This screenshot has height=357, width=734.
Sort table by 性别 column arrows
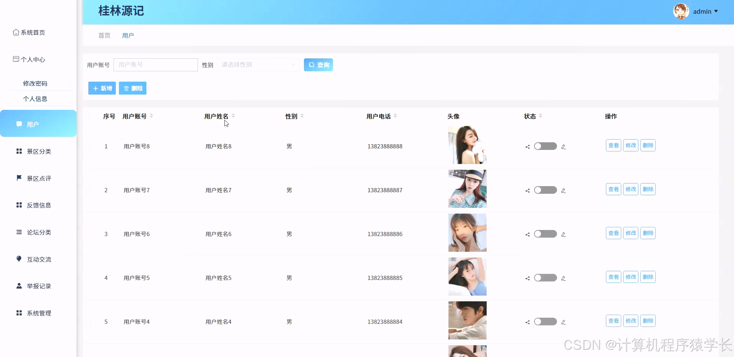pos(302,116)
